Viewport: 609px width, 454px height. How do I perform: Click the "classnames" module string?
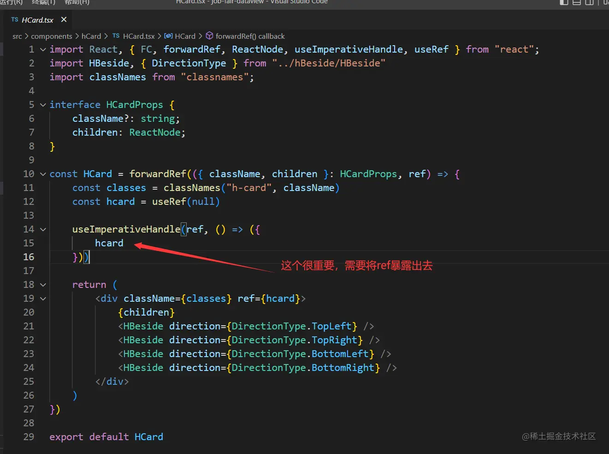[x=214, y=77]
